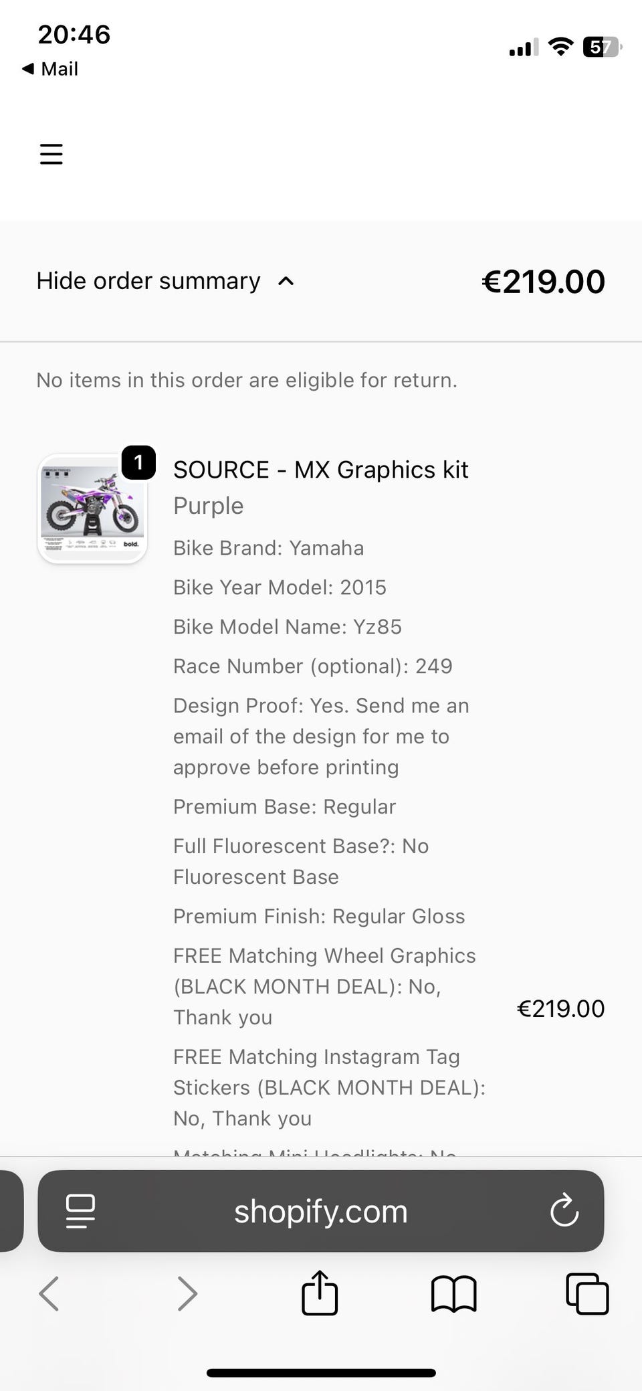The height and width of the screenshot is (1391, 642).
Task: Tap the "Hide order summary" label
Action: pos(148,281)
